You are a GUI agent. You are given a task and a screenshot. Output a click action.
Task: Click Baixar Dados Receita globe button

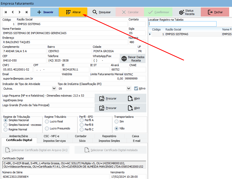[133, 59]
